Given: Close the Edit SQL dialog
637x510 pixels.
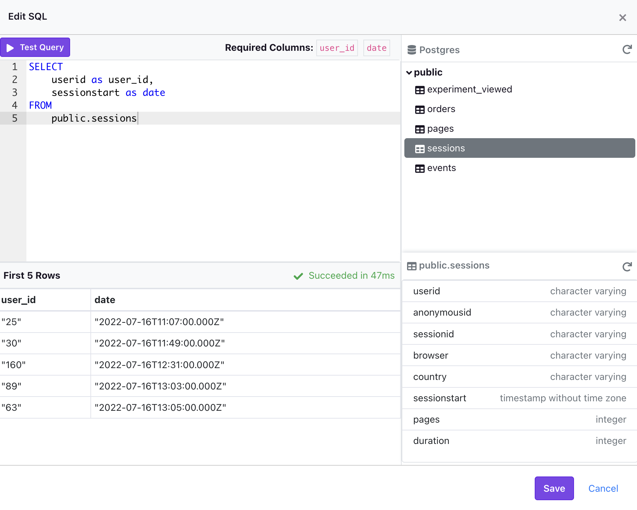Looking at the screenshot, I should 622,18.
